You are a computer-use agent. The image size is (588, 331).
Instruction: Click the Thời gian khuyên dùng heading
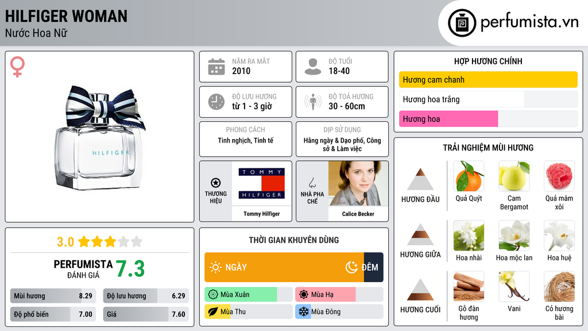(x=294, y=240)
